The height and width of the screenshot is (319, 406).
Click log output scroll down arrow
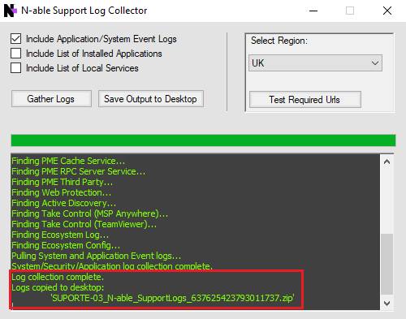click(x=387, y=304)
